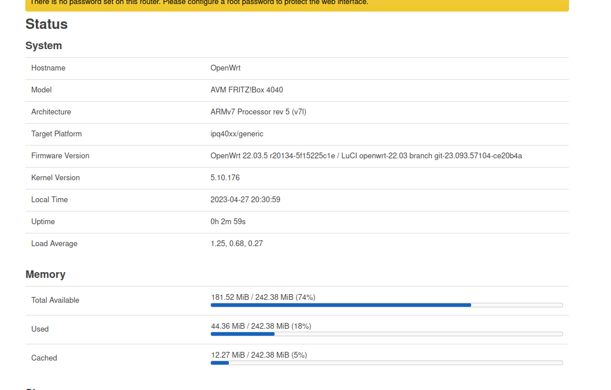The height and width of the screenshot is (390, 611).
Task: Select the Hostname value OpenWrt
Action: pos(225,68)
